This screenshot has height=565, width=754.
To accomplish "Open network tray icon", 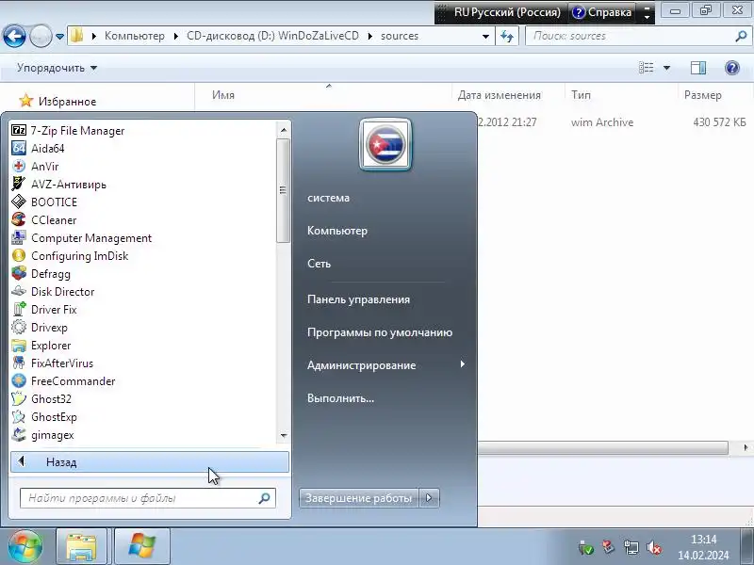I will (x=631, y=547).
